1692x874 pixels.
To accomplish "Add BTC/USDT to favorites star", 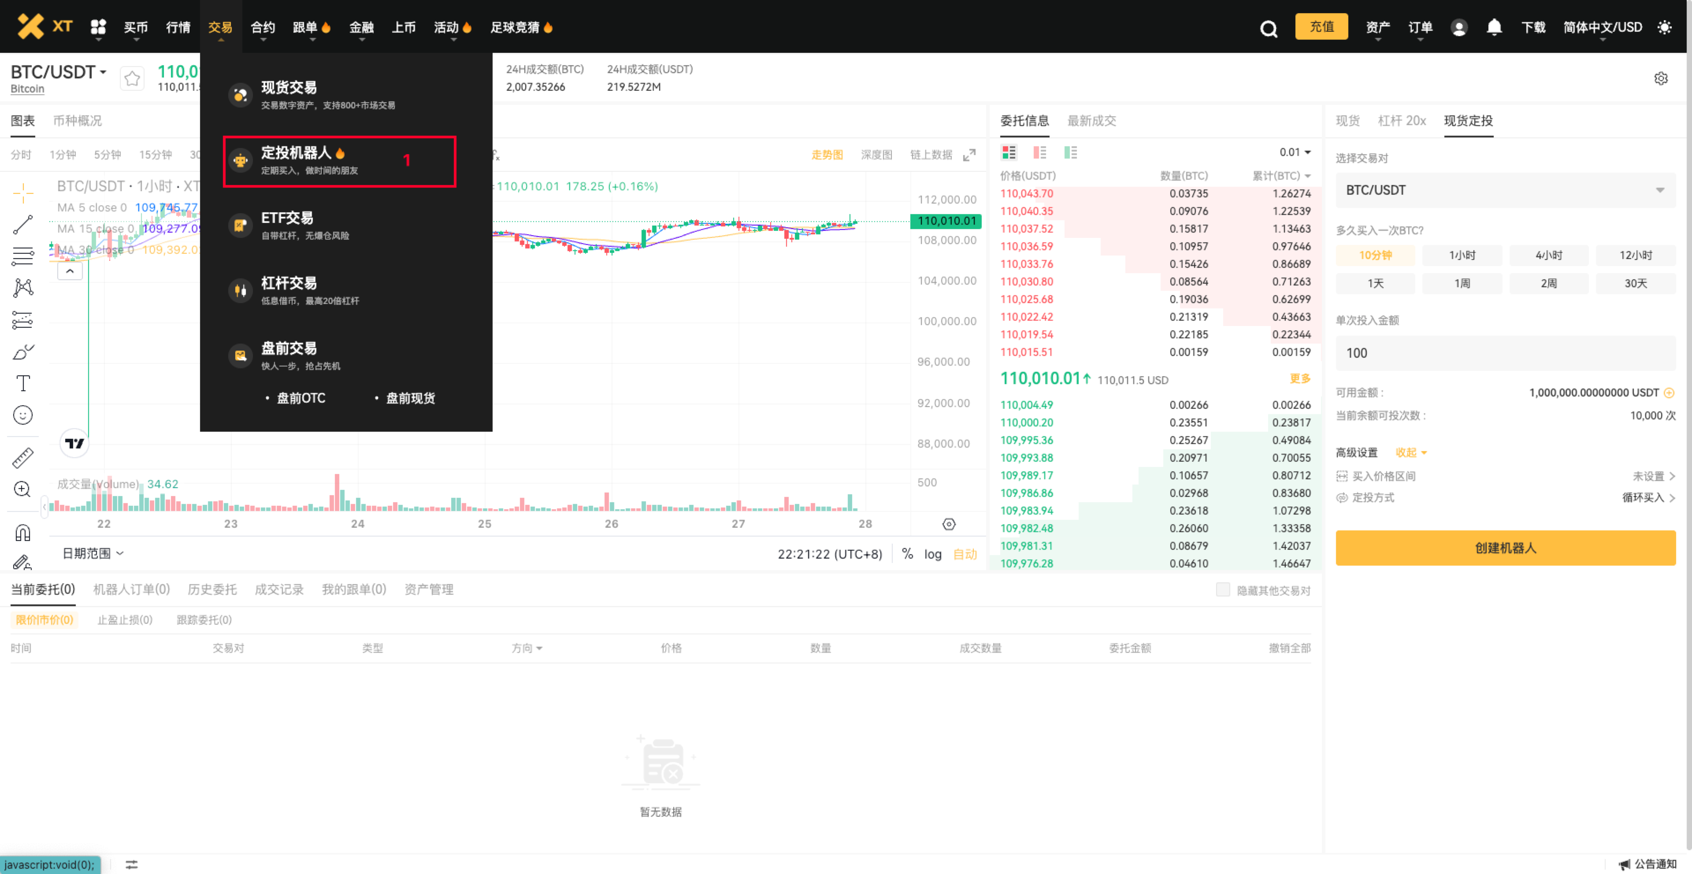I will (132, 79).
